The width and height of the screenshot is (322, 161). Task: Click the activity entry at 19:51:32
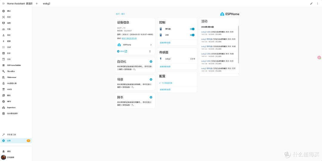219,48
